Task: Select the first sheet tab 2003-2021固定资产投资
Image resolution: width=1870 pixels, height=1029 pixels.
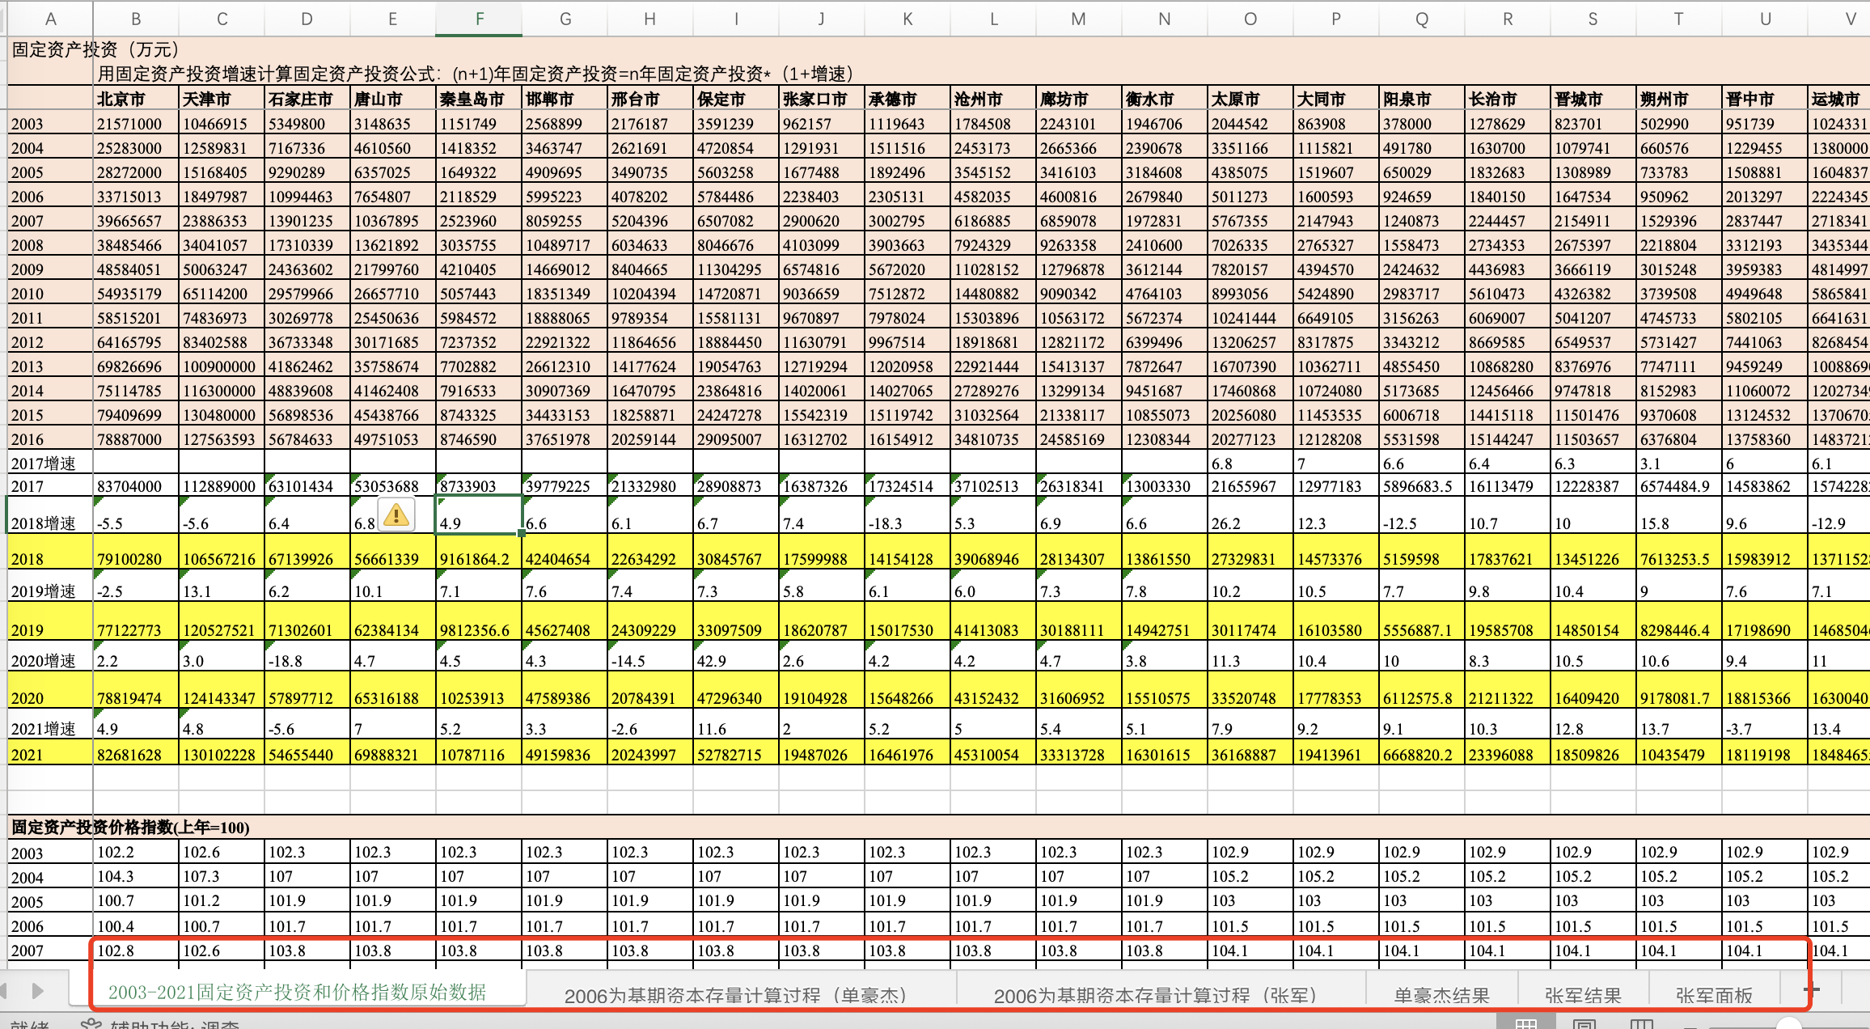Action: (297, 992)
